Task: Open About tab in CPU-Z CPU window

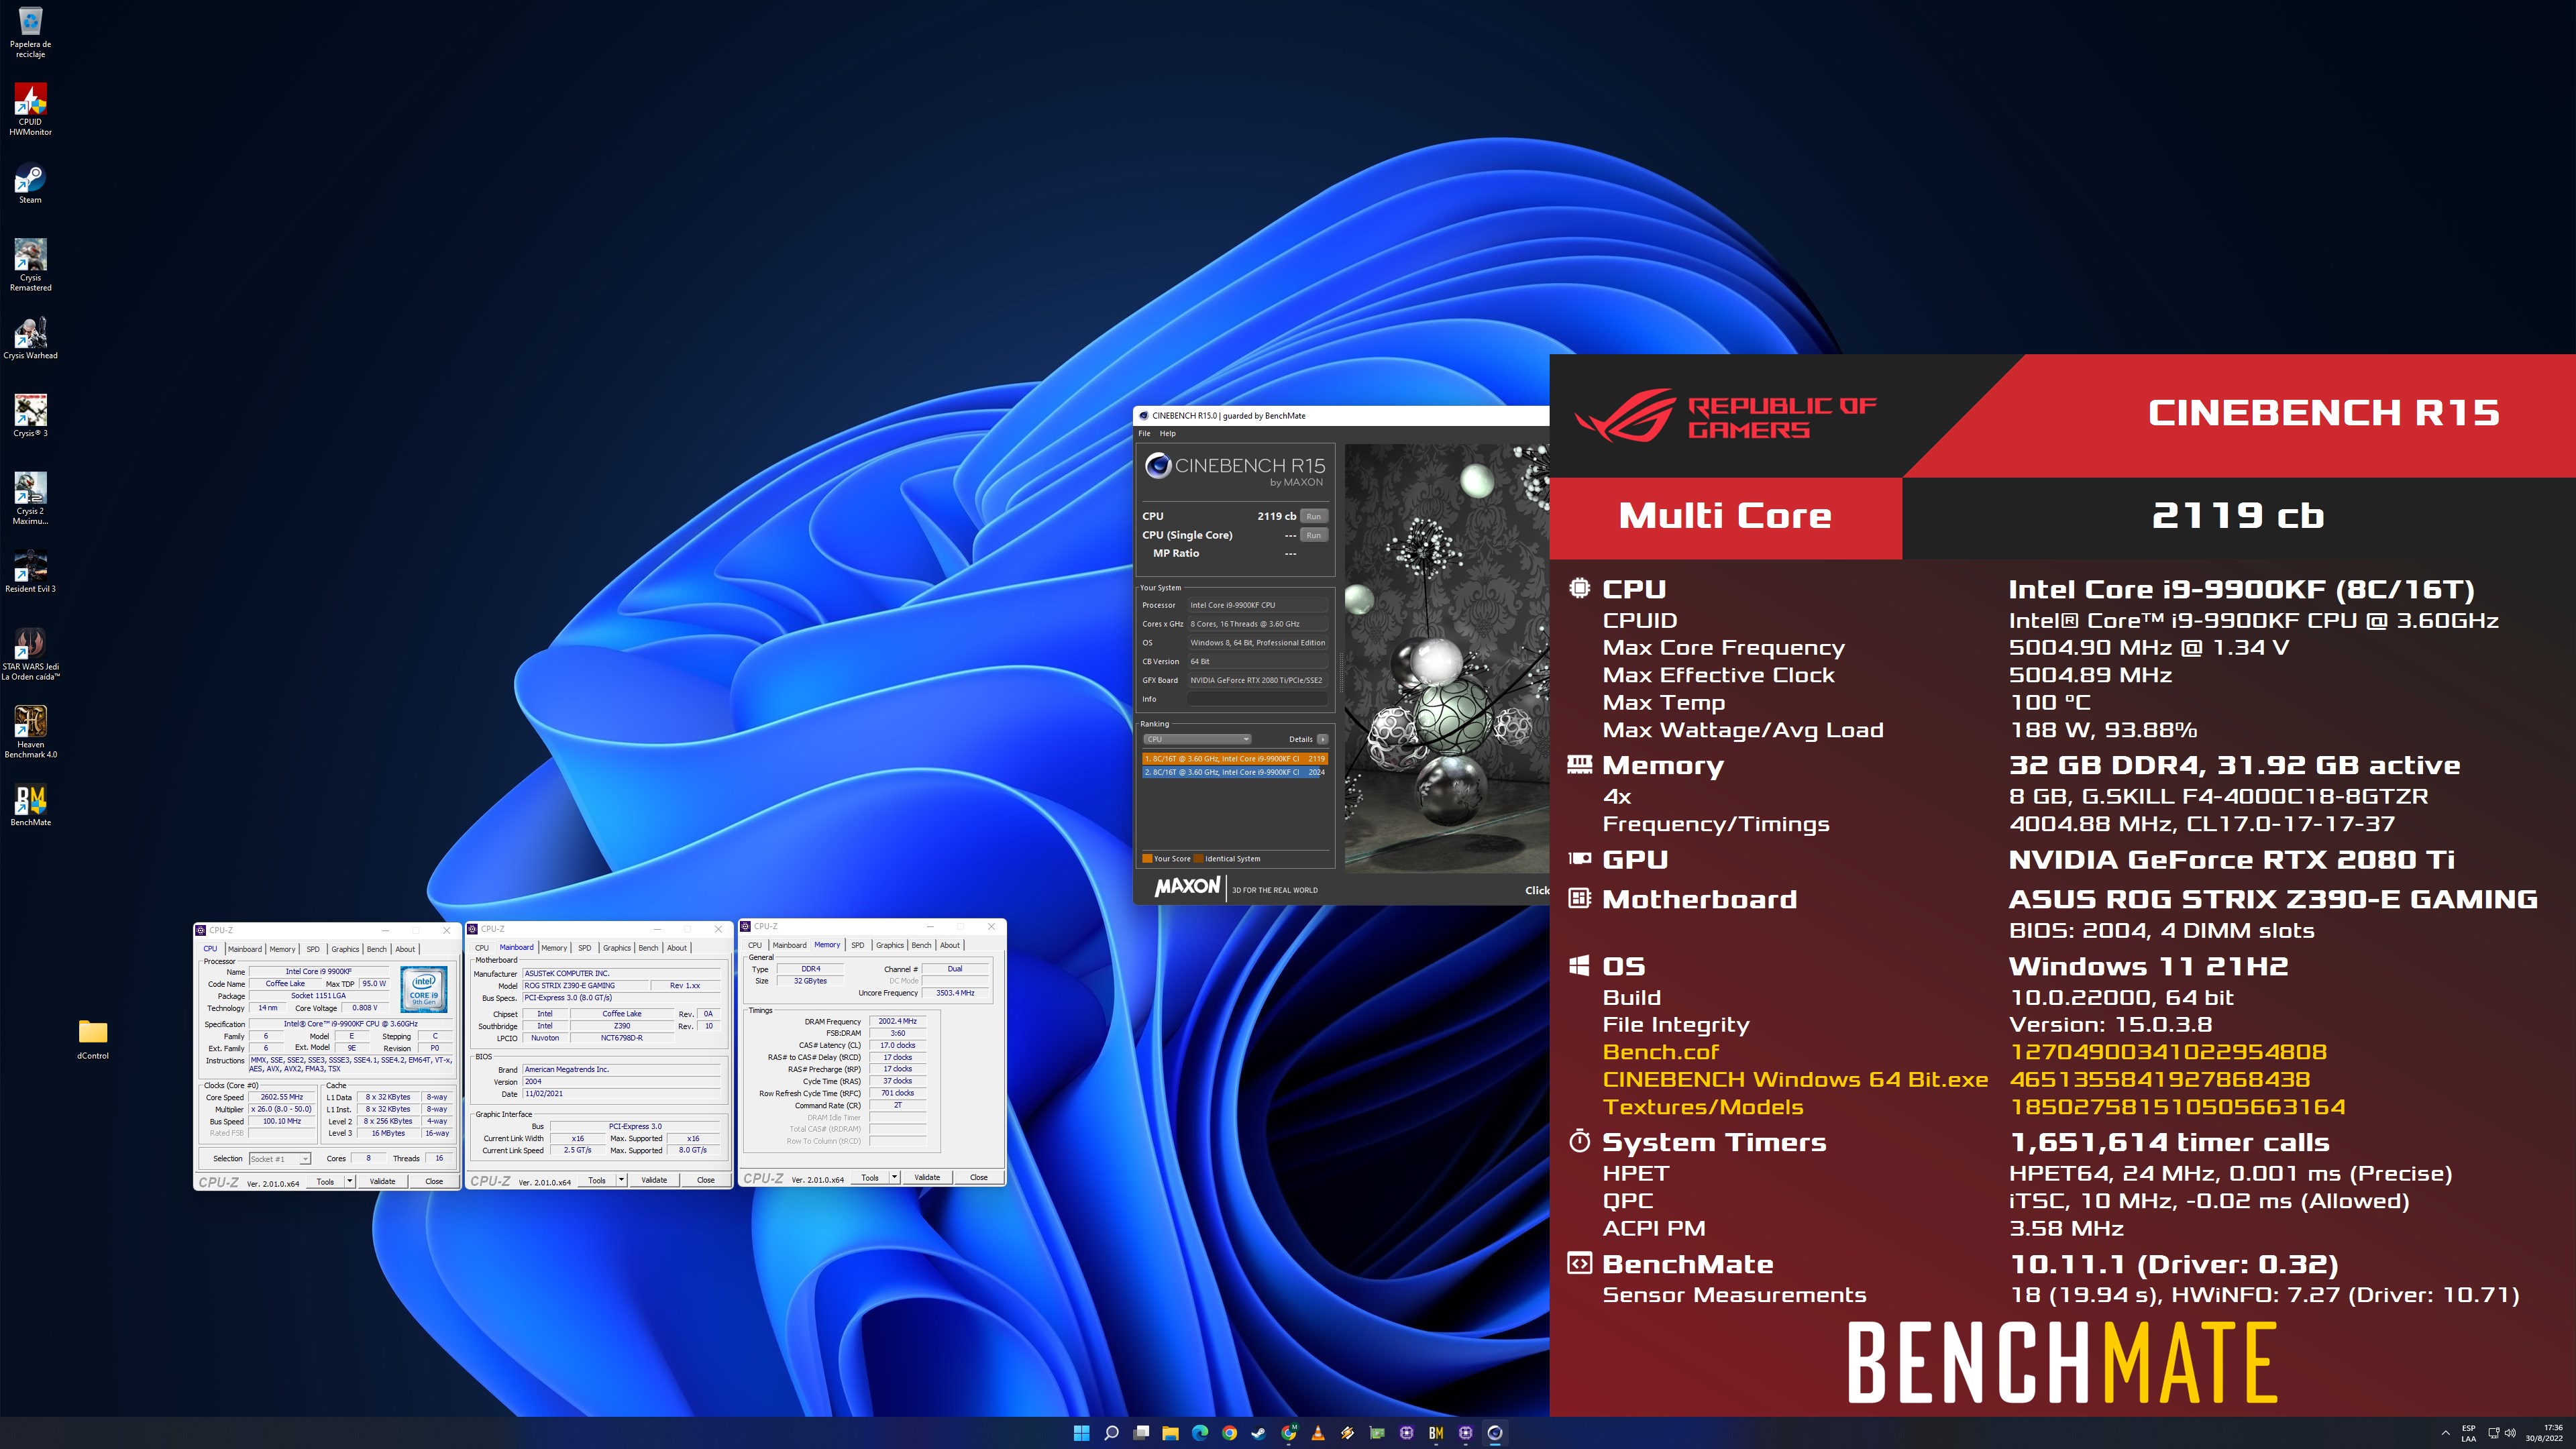Action: 405,949
